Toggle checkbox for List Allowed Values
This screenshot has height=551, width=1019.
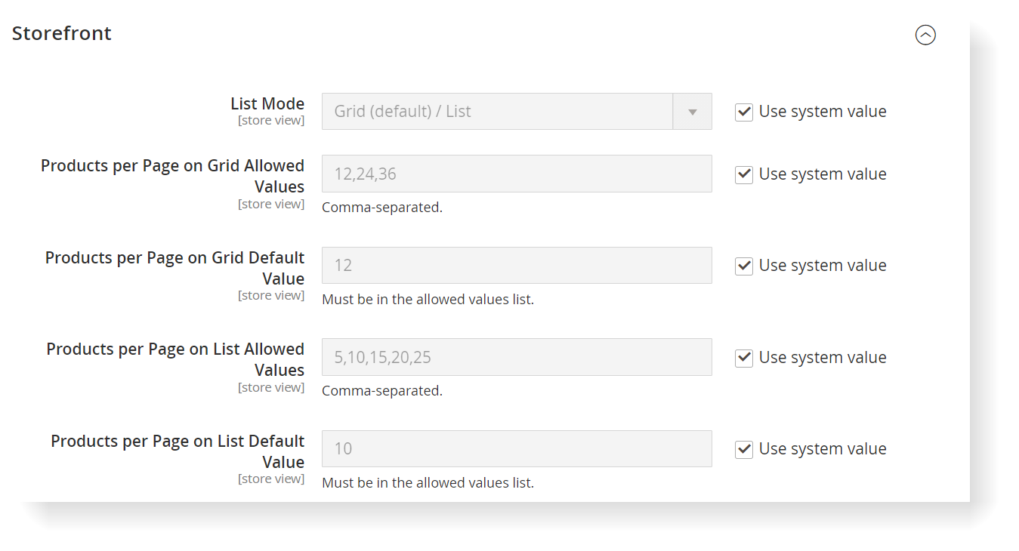tap(744, 358)
